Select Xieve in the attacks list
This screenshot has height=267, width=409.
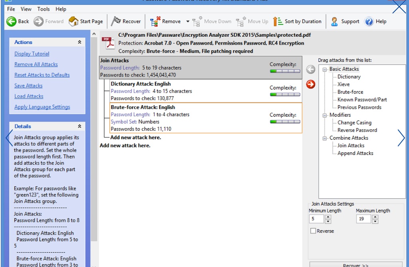(x=343, y=84)
